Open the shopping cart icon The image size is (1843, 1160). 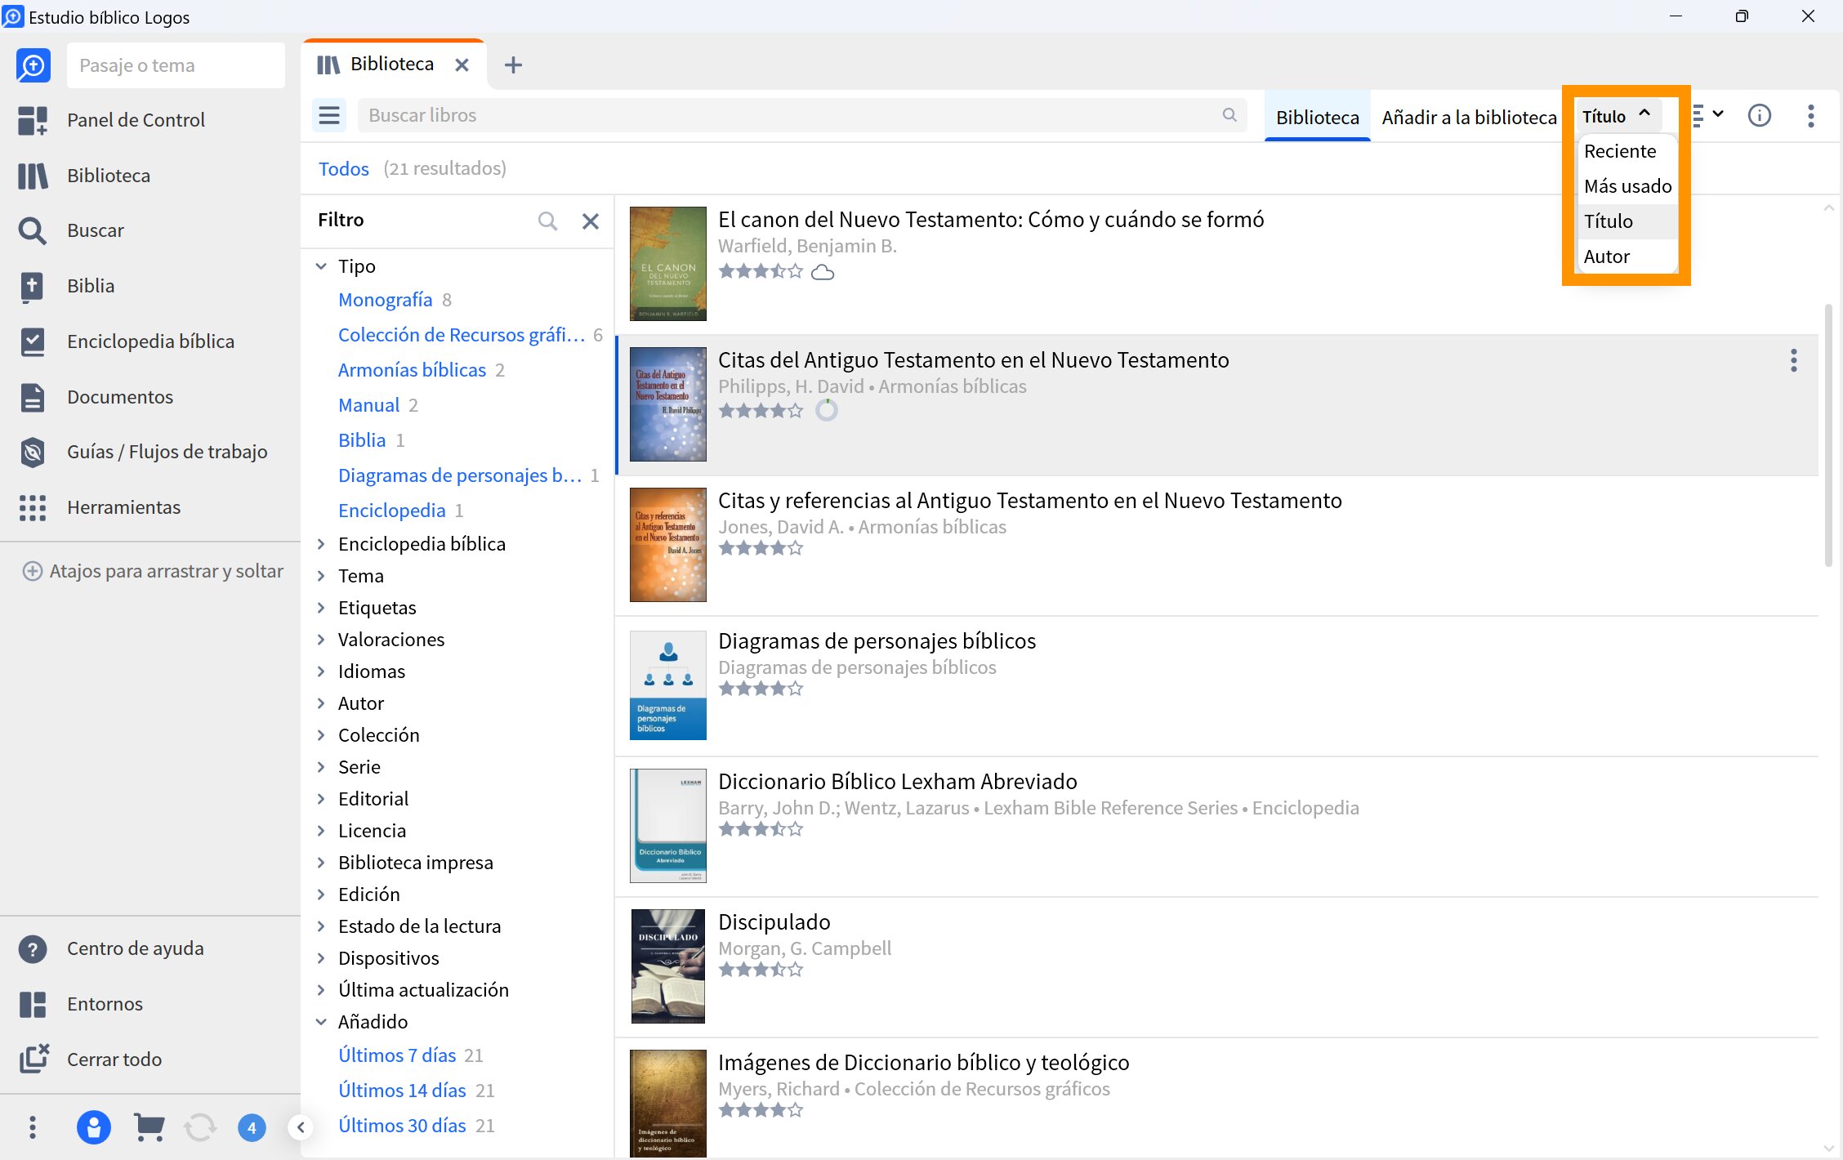(x=149, y=1128)
